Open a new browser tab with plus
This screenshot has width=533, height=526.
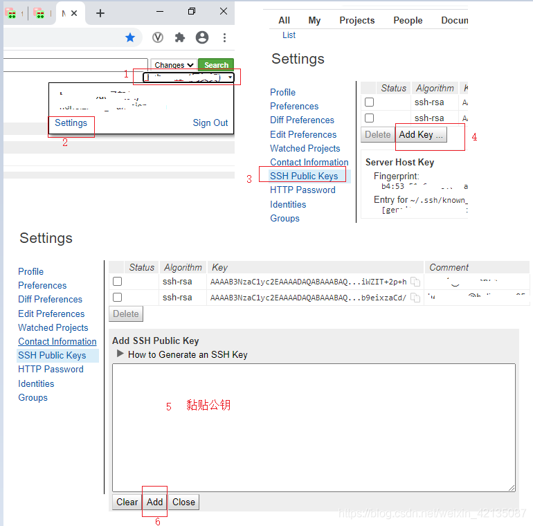(100, 13)
